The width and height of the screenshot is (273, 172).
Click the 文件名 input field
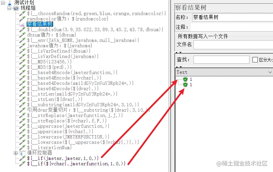click(233, 45)
